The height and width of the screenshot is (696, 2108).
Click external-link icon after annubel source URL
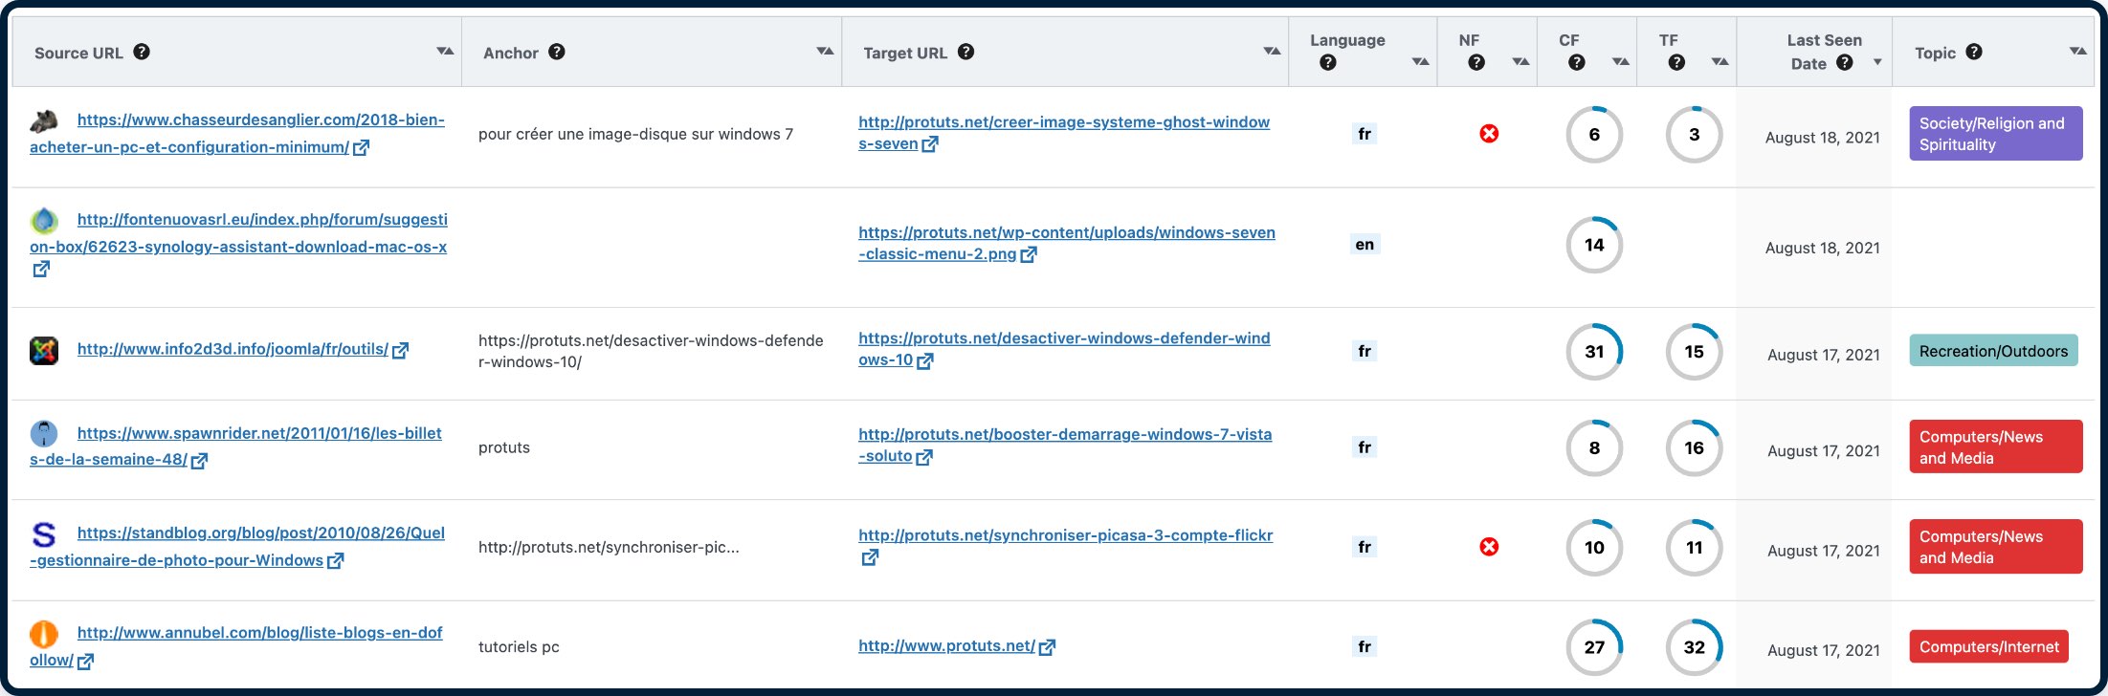coord(85,661)
